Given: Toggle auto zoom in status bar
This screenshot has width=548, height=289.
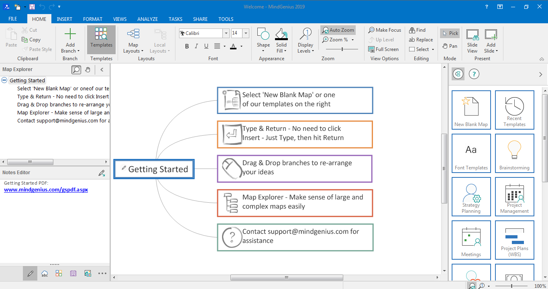Looking at the screenshot, I should pyautogui.click(x=472, y=286).
